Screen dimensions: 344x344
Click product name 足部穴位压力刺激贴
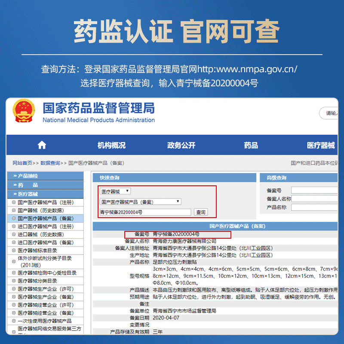(x=175, y=262)
